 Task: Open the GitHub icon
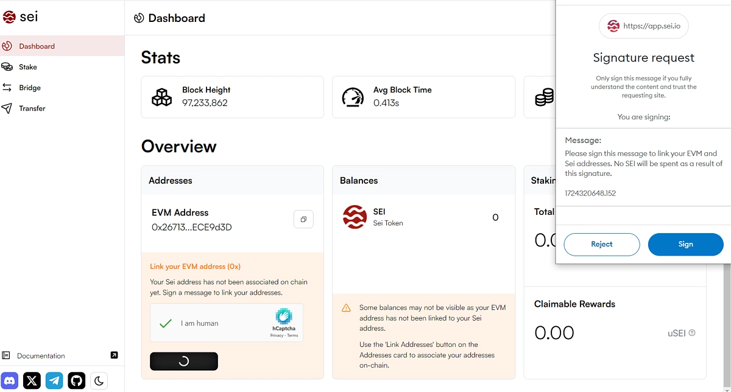[76, 381]
